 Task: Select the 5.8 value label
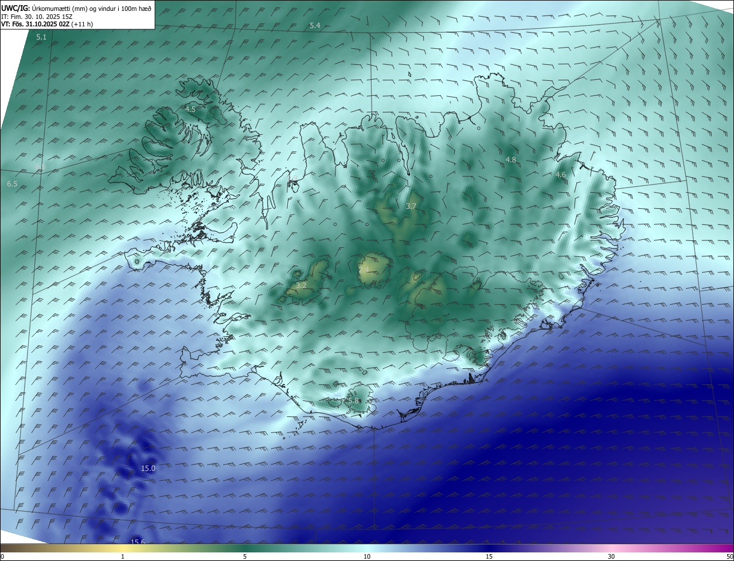point(353,400)
